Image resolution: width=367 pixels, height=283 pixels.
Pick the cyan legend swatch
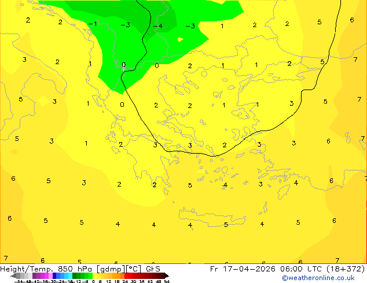coord(70,275)
